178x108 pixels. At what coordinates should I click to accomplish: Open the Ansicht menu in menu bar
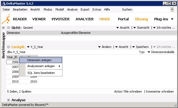[x=35, y=9]
